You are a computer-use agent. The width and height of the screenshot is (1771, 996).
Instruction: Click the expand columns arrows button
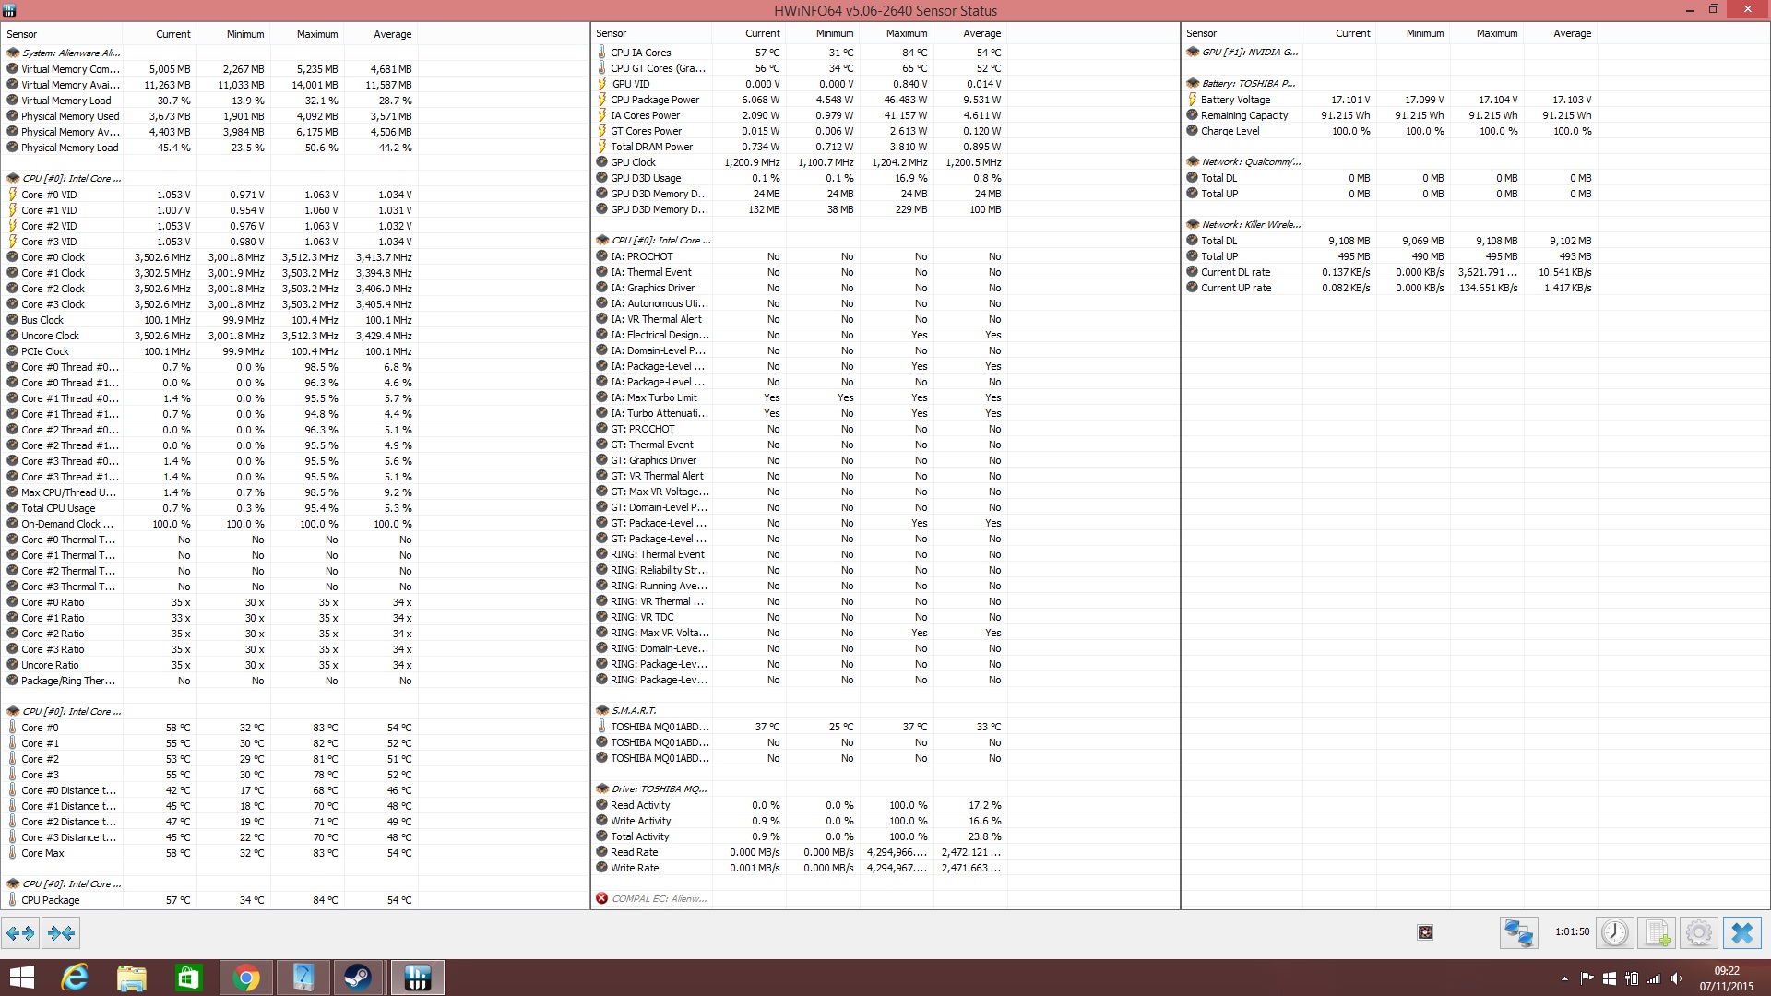[x=20, y=933]
